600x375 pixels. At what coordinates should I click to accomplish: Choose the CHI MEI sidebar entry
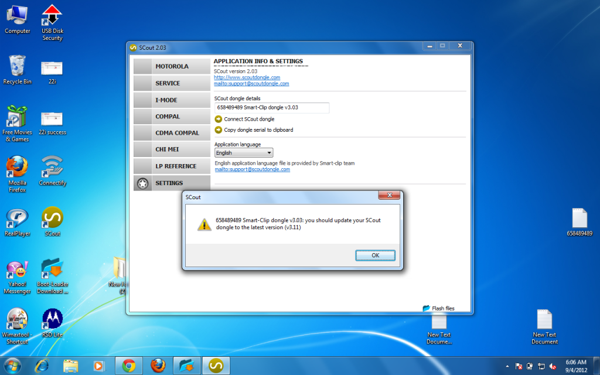172,149
